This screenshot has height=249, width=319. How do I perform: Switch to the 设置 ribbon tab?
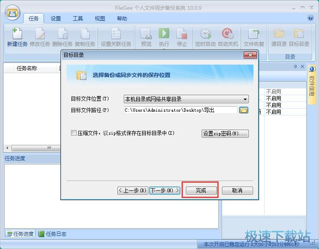point(56,19)
